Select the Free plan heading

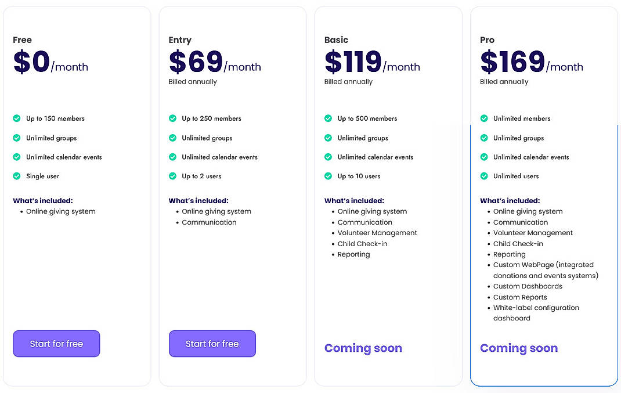click(22, 39)
